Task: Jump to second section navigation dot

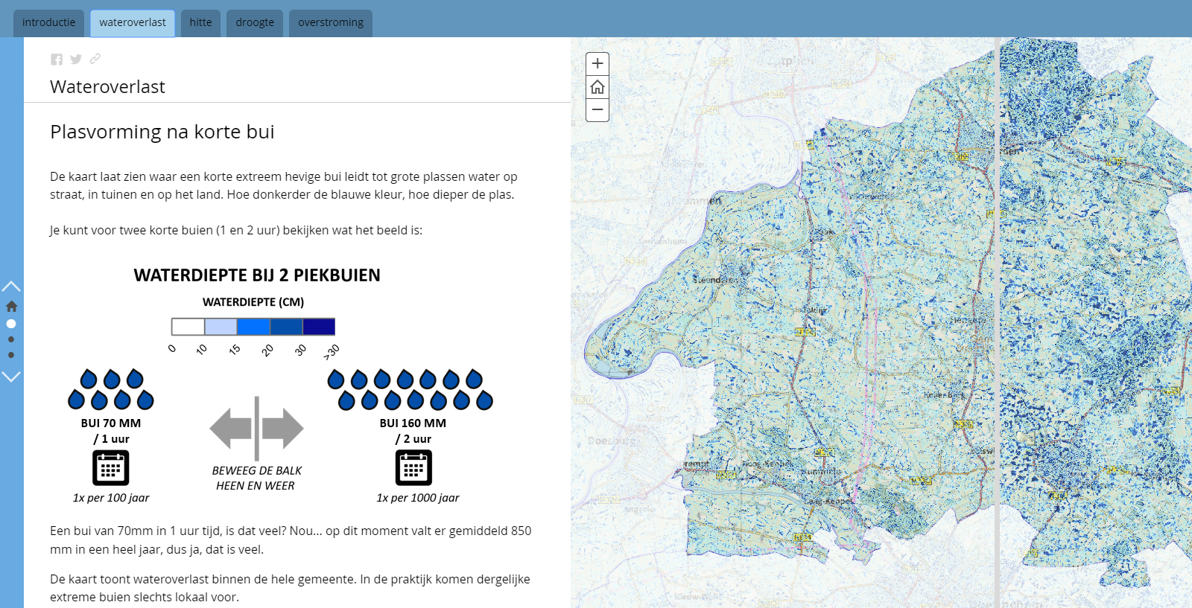Action: pyautogui.click(x=11, y=339)
